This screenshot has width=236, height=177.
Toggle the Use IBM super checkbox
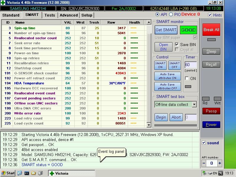pos(195,37)
